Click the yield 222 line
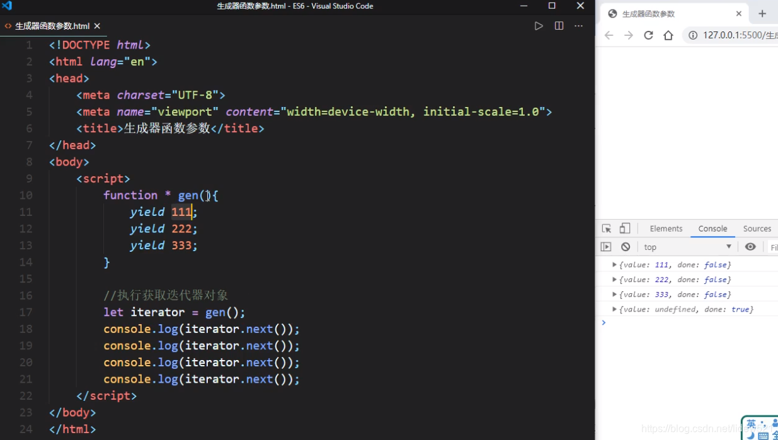Screen dimensions: 778x440 tap(164, 228)
